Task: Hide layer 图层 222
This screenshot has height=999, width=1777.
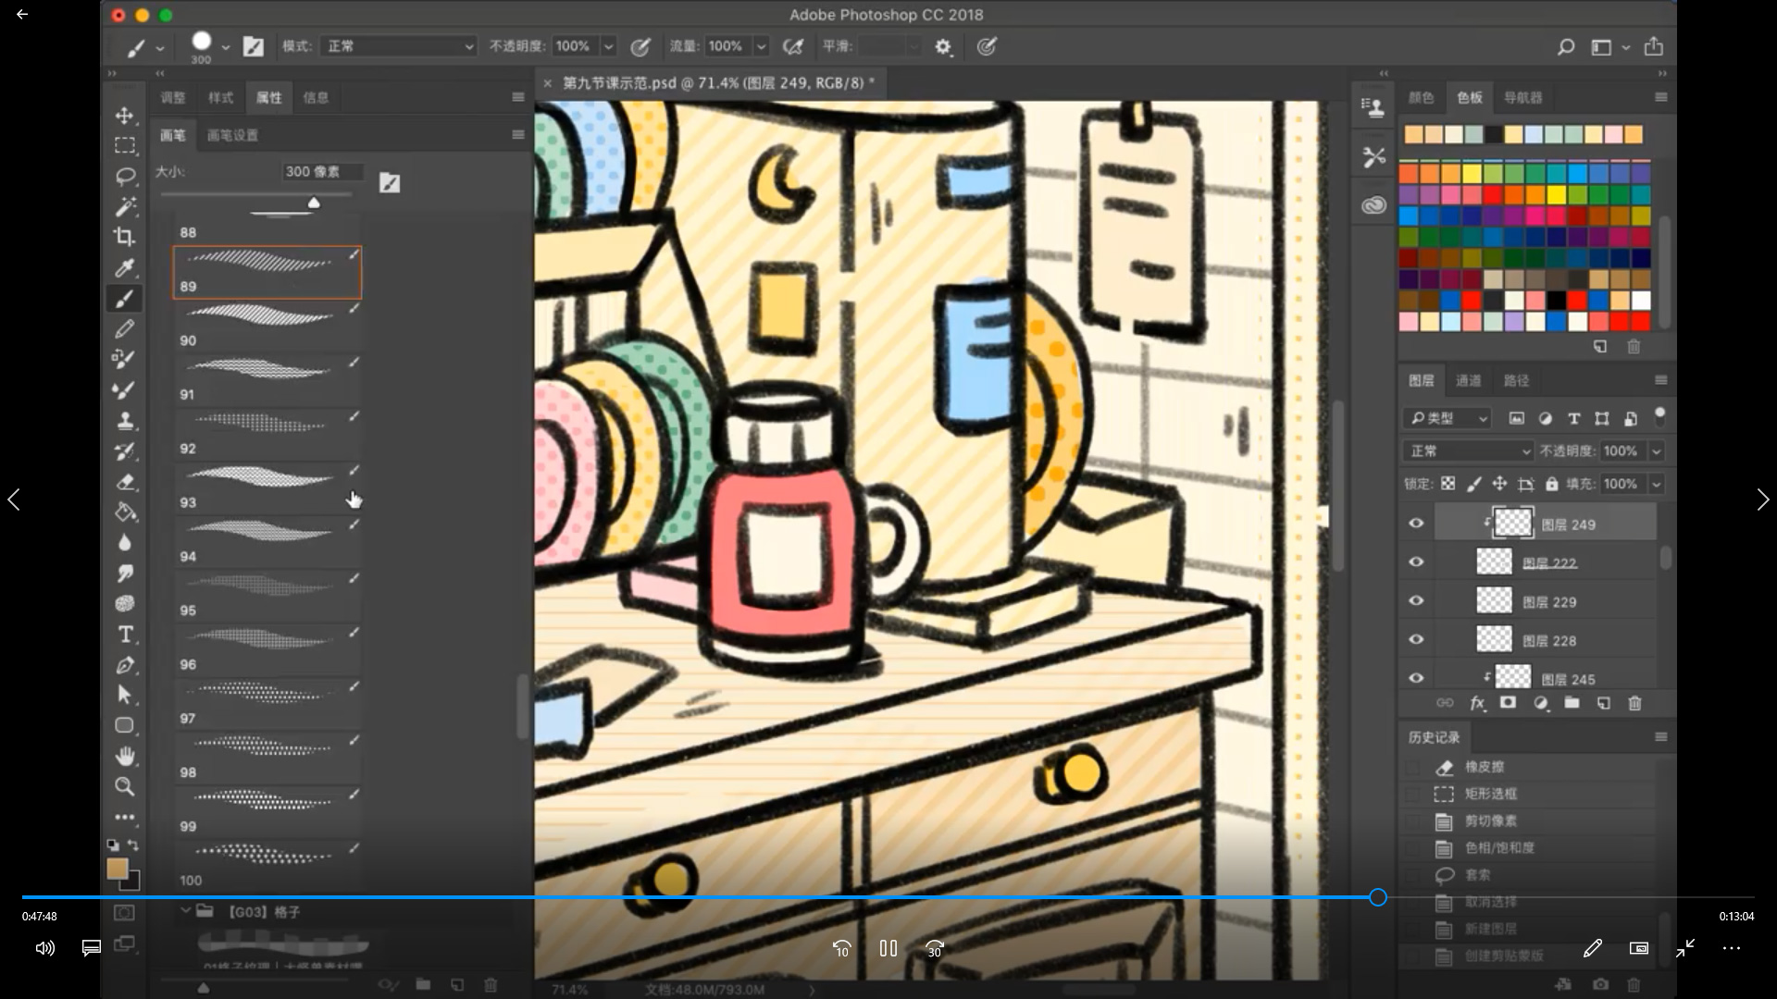Action: [1416, 562]
